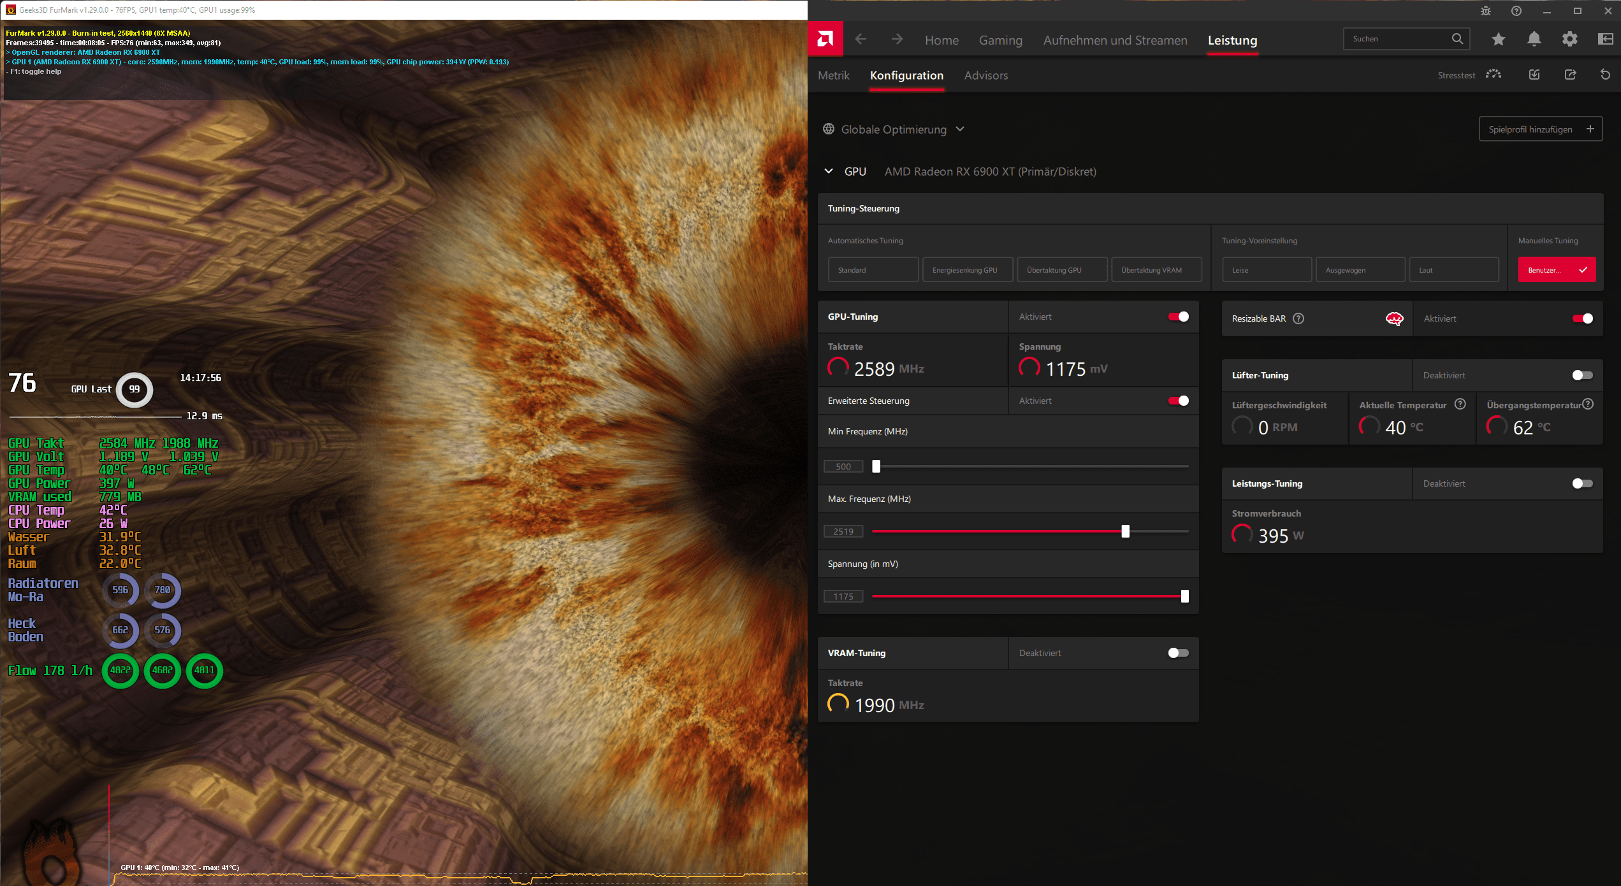Image resolution: width=1621 pixels, height=886 pixels.
Task: Select the Konfiguration subtab
Action: (x=906, y=75)
